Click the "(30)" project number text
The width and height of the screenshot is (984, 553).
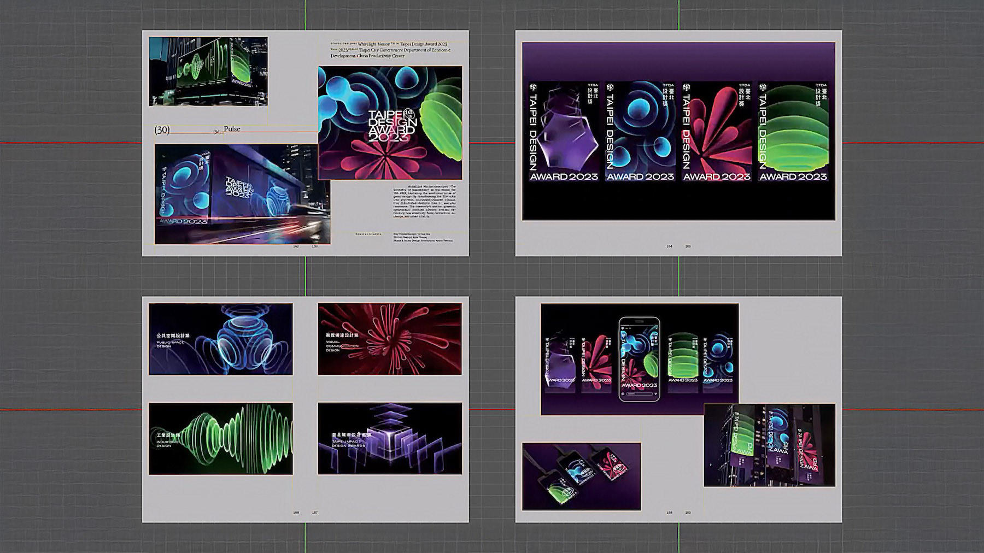click(162, 130)
